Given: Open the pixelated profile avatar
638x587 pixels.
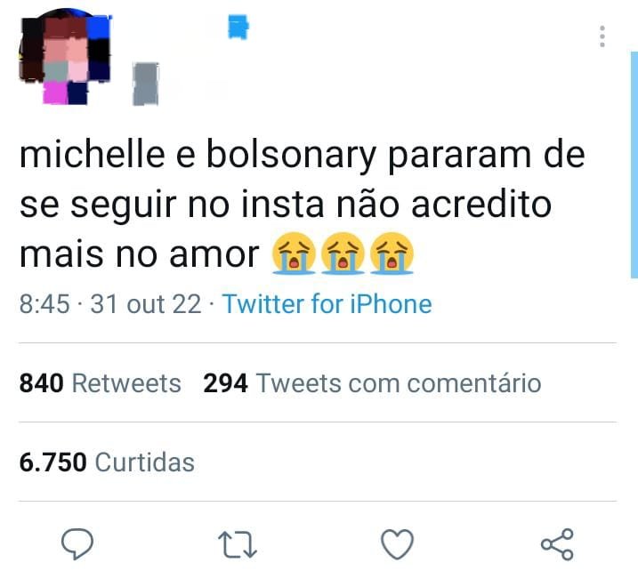Looking at the screenshot, I should [65, 57].
